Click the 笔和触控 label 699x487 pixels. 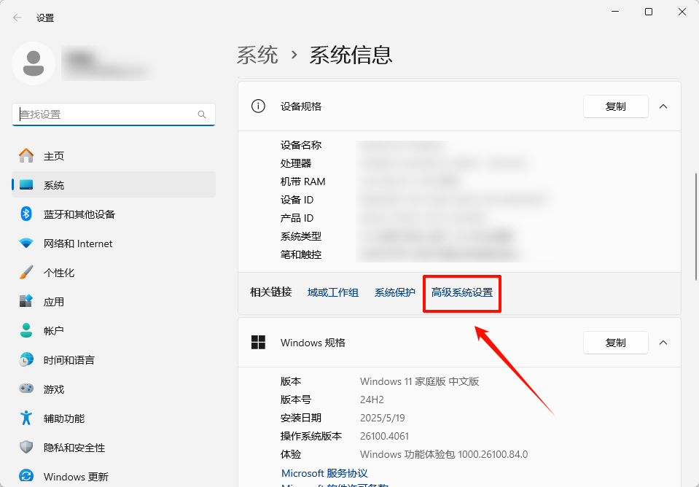[301, 254]
